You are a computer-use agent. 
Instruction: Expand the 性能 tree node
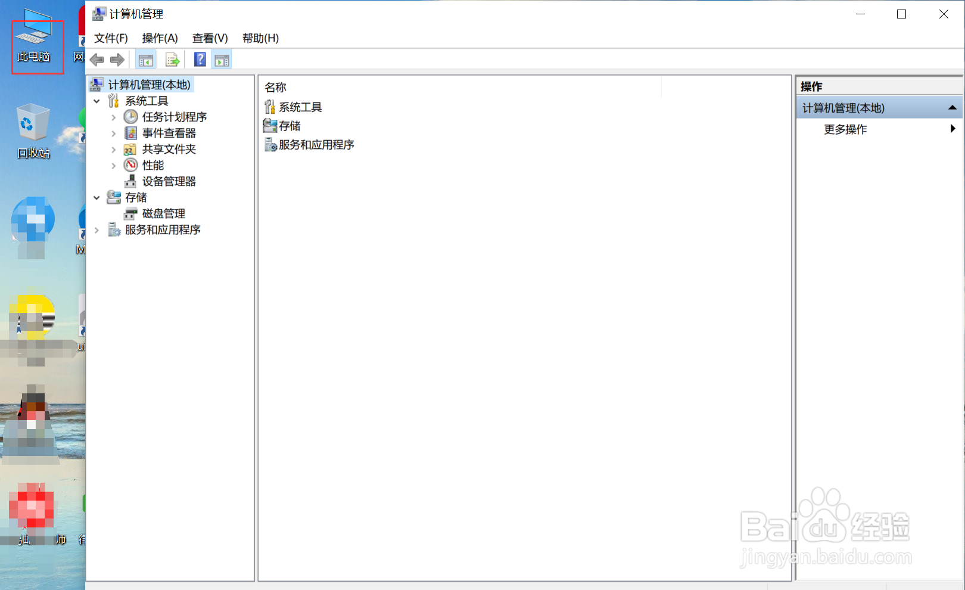coord(113,166)
